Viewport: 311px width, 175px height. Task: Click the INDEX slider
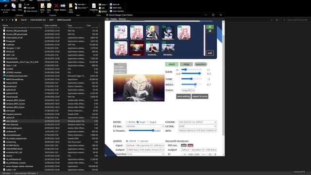point(191,85)
